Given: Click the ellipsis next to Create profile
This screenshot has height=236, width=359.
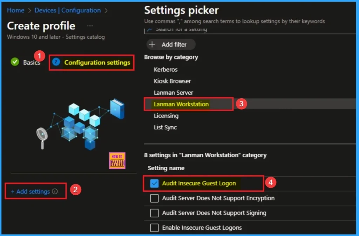Looking at the screenshot, I should click(x=90, y=26).
